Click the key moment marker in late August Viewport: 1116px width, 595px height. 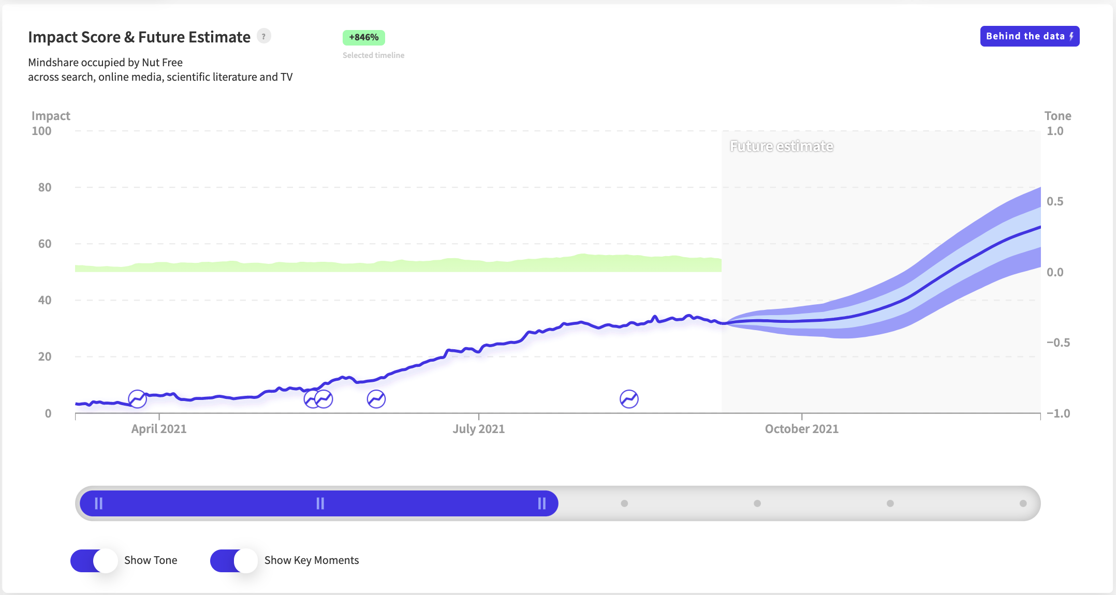click(629, 399)
